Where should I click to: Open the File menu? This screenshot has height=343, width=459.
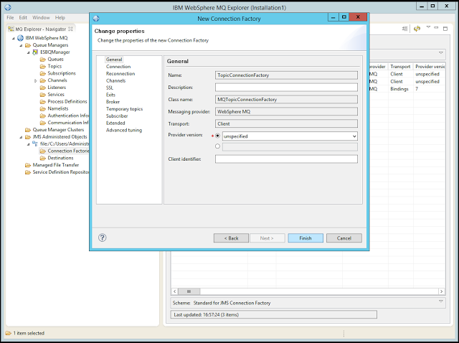point(10,17)
